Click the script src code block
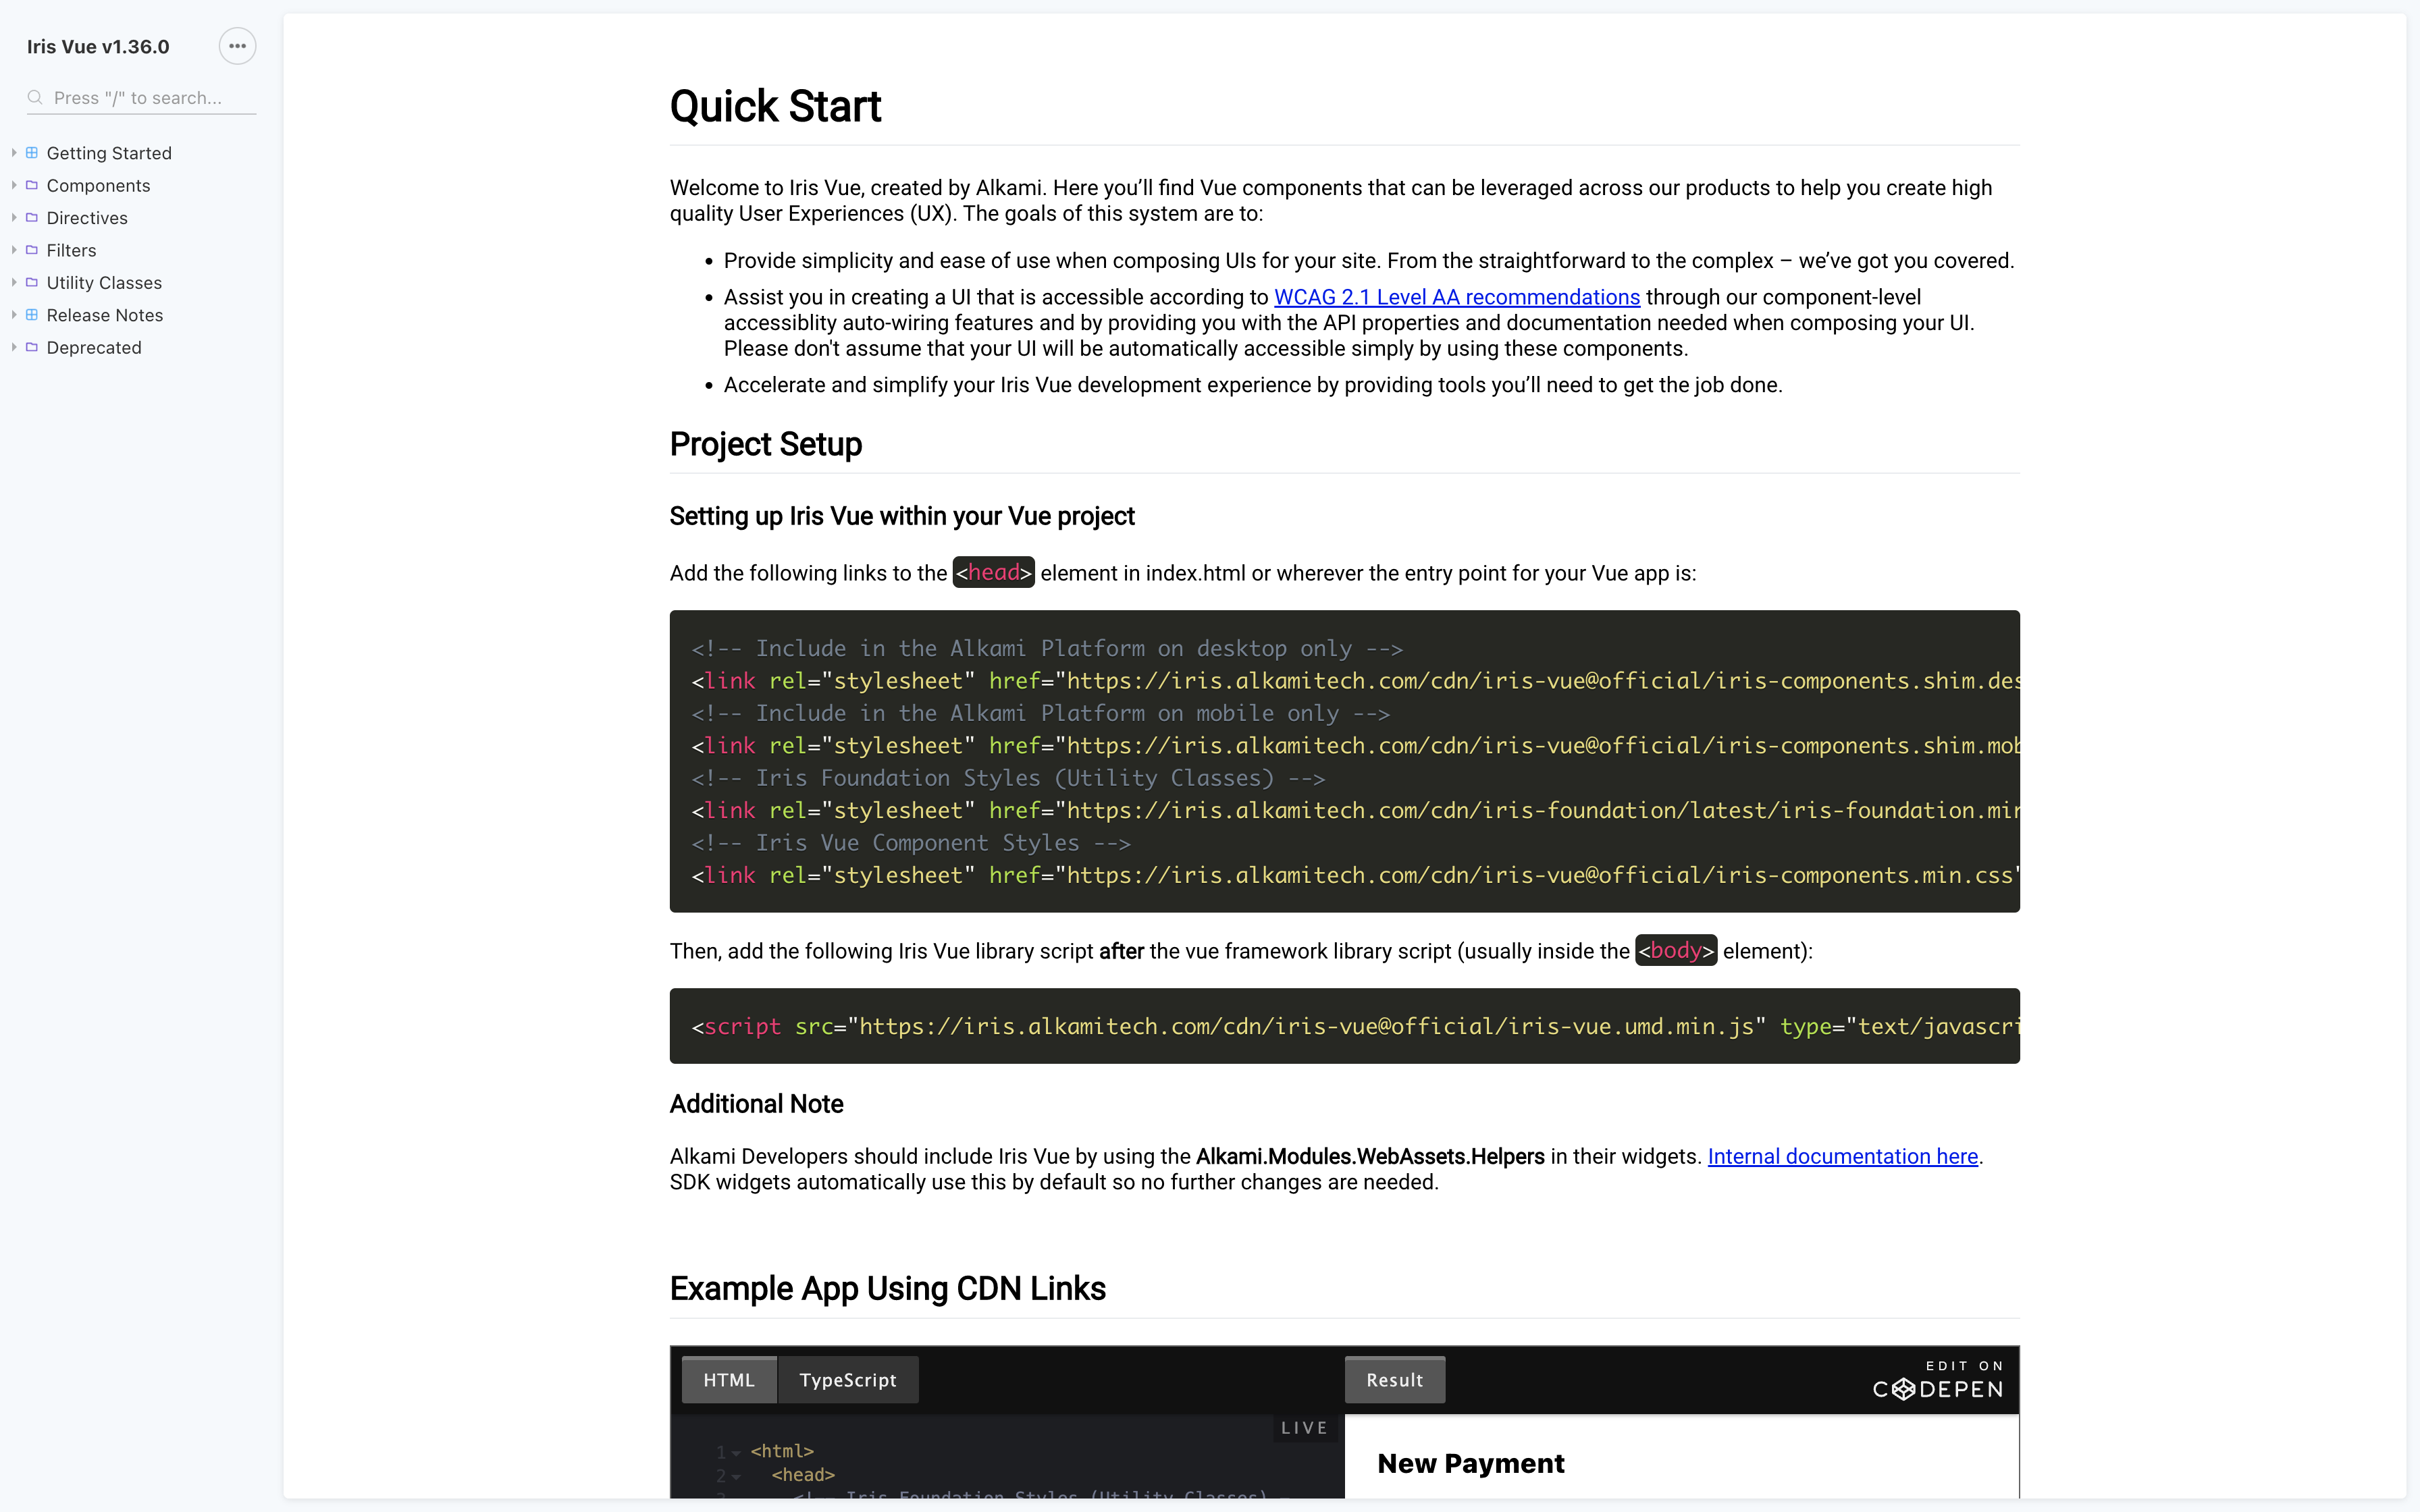 tap(1344, 1026)
